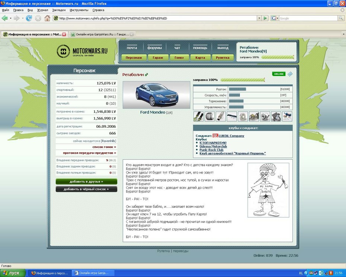This screenshot has height=277, width=346.
Task: Open the Back history dropdown arrow
Action: tap(10, 18)
